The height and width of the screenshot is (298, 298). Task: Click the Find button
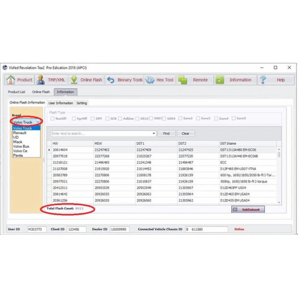pyautogui.click(x=166, y=134)
